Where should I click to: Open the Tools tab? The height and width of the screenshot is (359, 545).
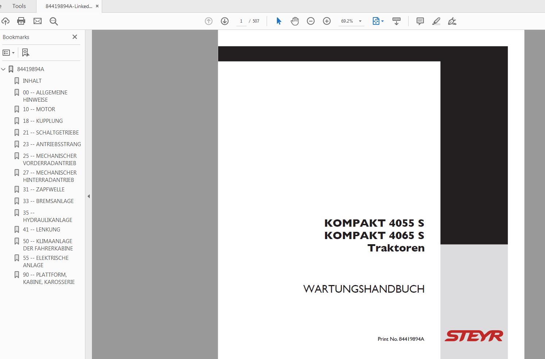(19, 6)
